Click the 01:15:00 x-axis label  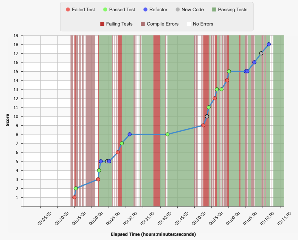[x=284, y=219]
